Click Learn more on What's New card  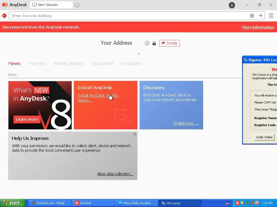point(27,119)
